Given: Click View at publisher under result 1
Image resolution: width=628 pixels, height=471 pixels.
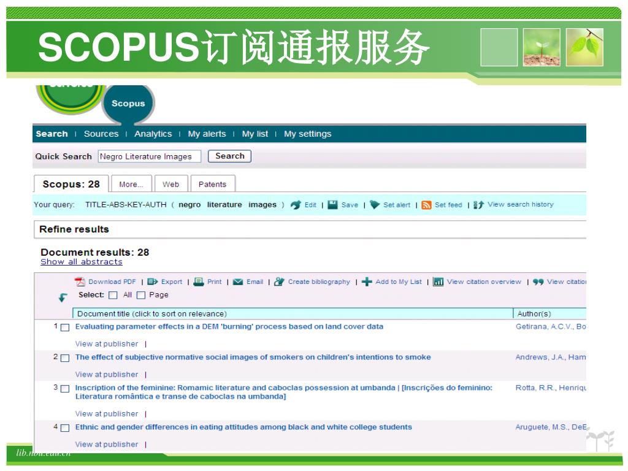Looking at the screenshot, I should (x=107, y=343).
